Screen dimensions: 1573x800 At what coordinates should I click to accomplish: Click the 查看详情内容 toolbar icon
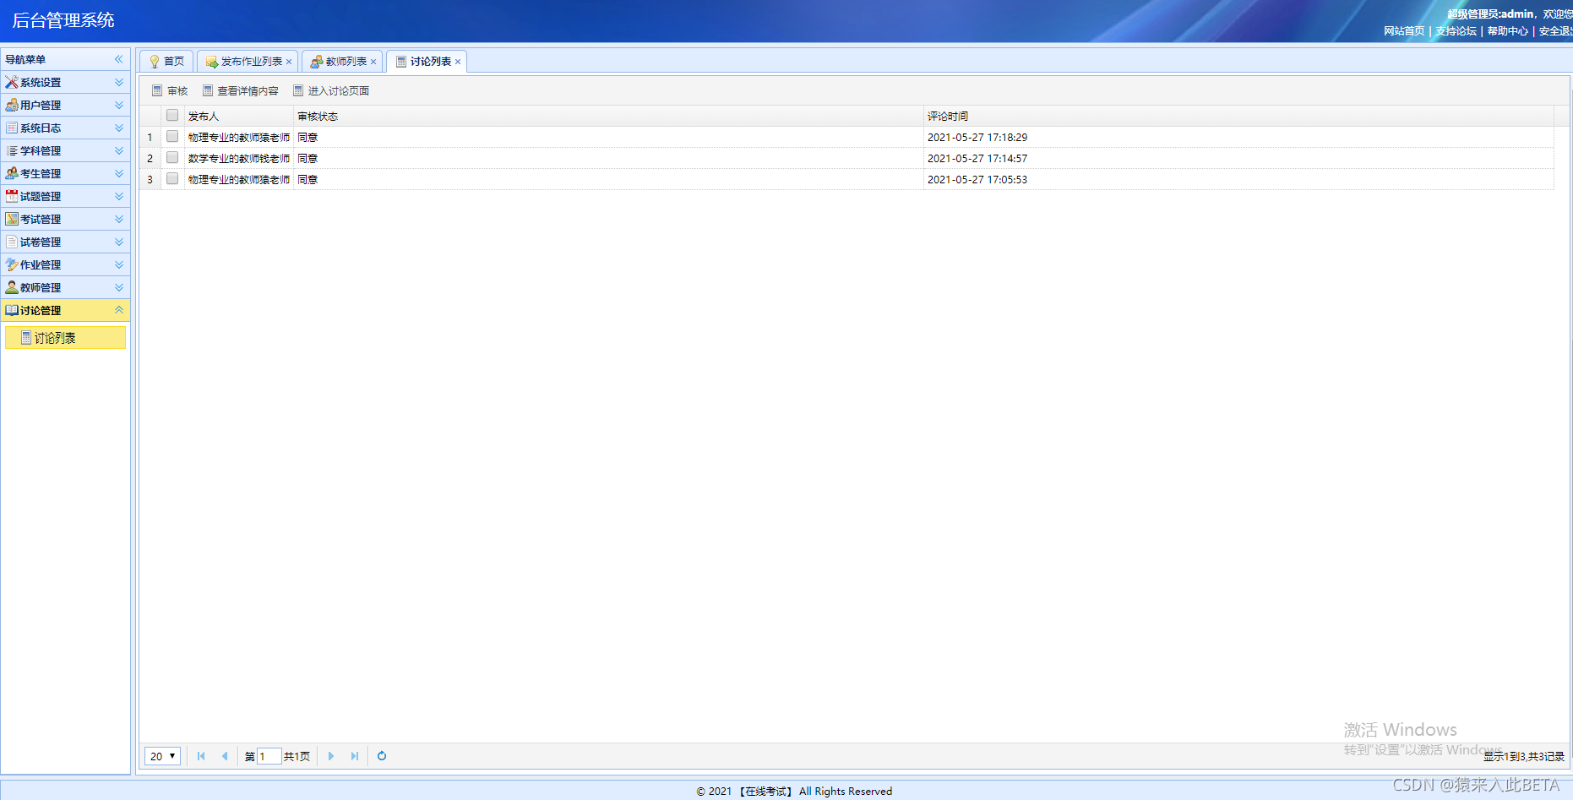pos(208,90)
